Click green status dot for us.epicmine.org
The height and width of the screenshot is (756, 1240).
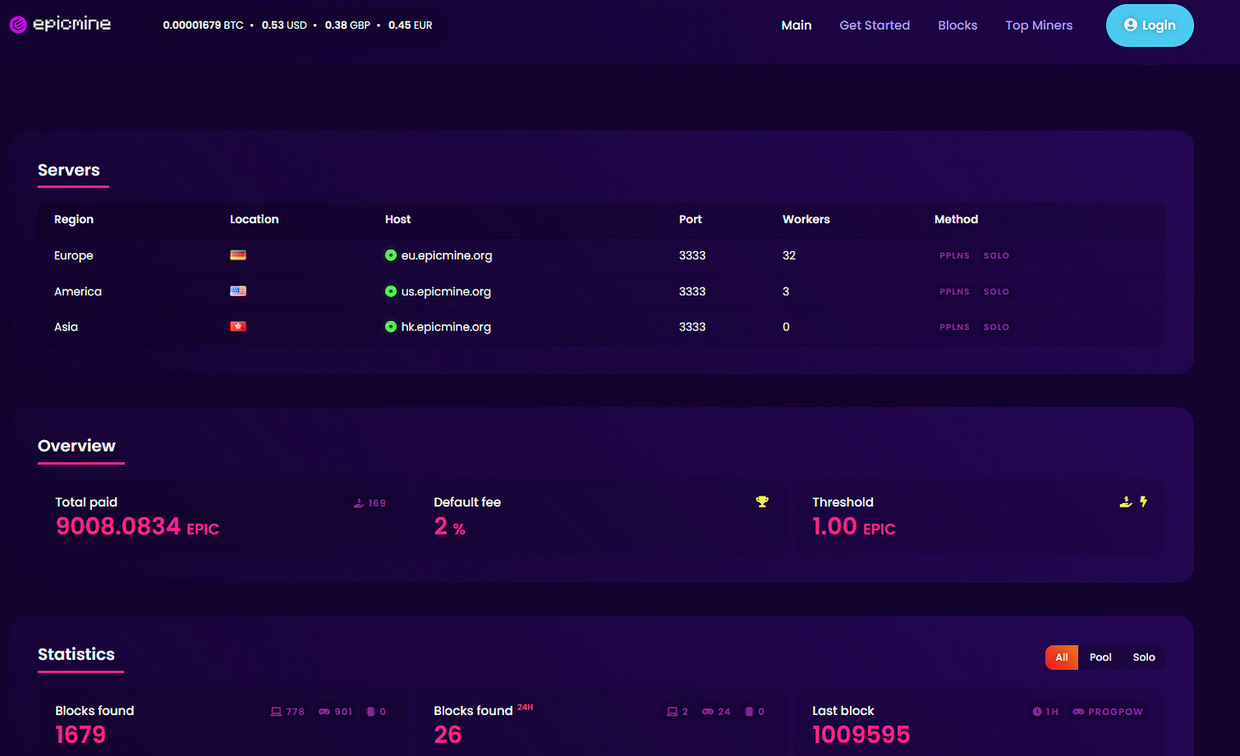coord(391,291)
